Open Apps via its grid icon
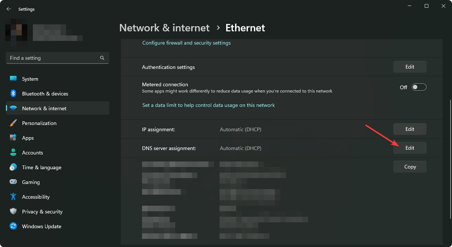This screenshot has width=452, height=247. [13, 138]
